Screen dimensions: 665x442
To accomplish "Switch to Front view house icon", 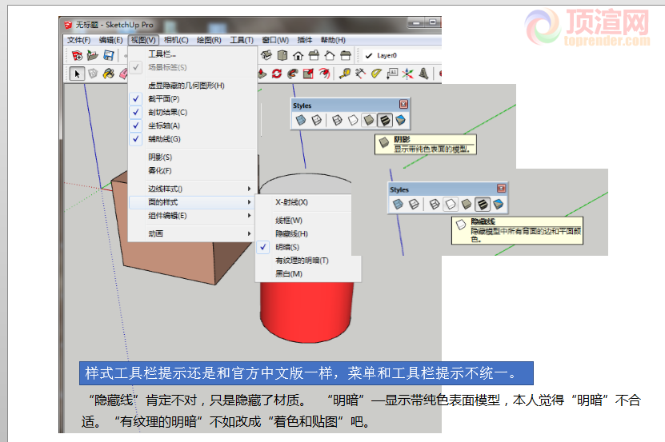I will tap(298, 55).
